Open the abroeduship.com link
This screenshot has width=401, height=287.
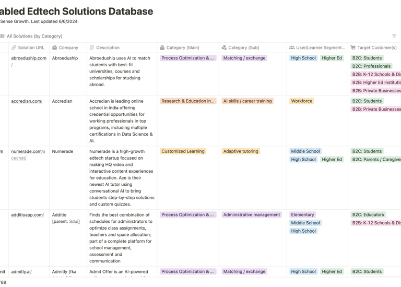pos(29,58)
